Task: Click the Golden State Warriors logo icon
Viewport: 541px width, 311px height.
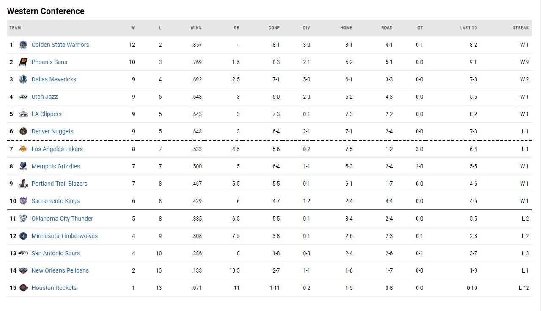Action: (x=23, y=45)
